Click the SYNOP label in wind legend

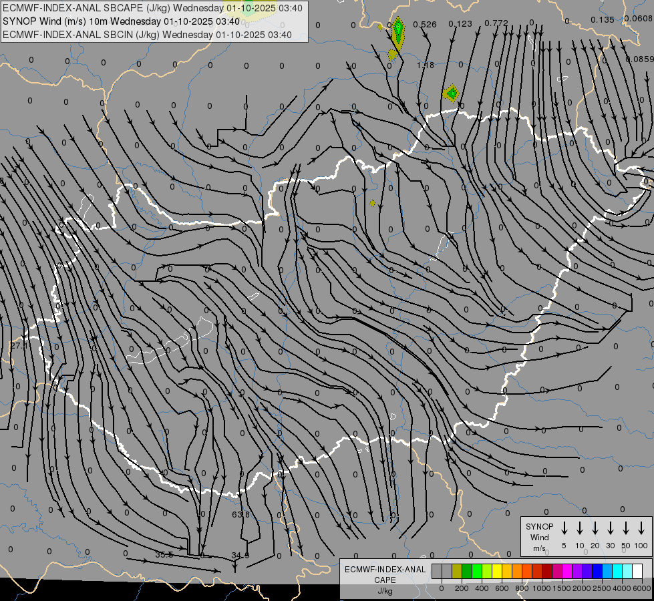[x=539, y=526]
